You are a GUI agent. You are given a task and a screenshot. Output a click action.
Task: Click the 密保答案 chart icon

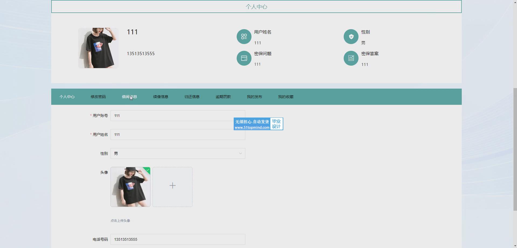coord(351,58)
